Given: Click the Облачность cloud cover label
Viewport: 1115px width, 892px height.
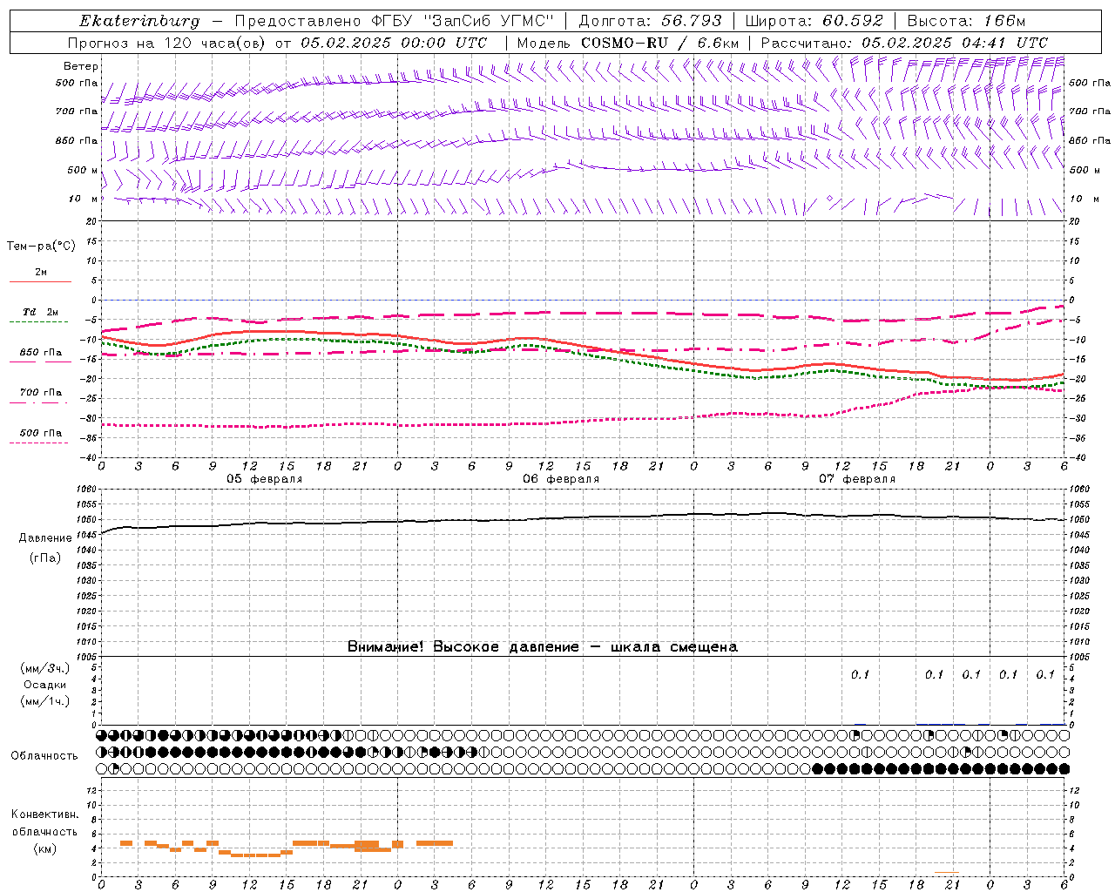Looking at the screenshot, I should (44, 756).
